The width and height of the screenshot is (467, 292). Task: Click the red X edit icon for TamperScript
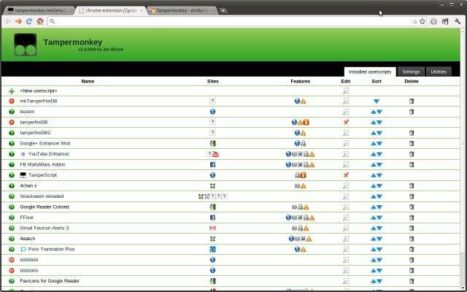coord(346,175)
